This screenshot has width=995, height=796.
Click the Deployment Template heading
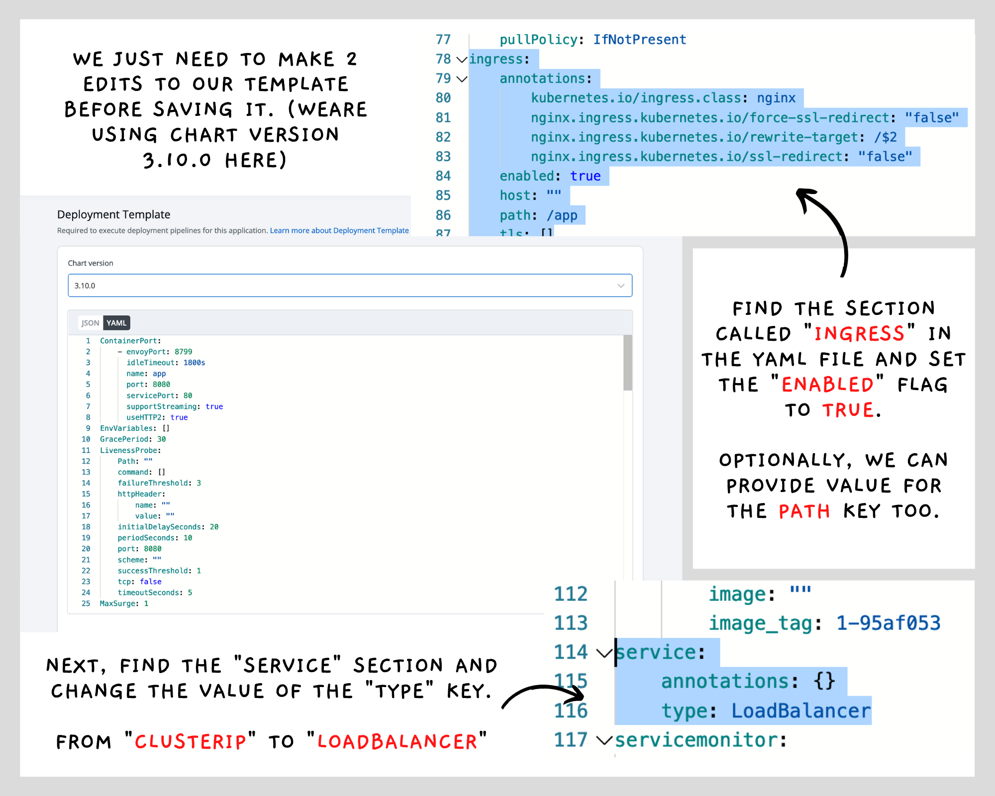click(113, 214)
